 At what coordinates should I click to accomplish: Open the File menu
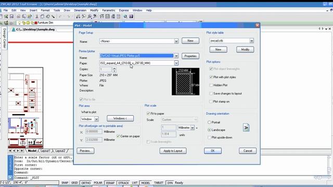tap(6, 10)
